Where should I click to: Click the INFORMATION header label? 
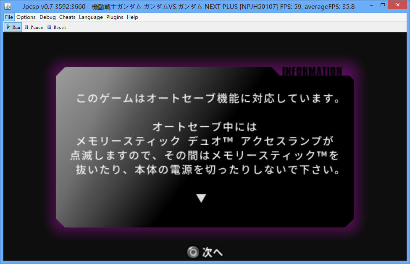coord(312,71)
